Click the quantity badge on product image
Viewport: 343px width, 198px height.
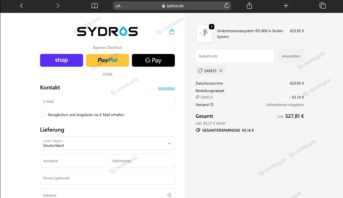[x=212, y=27]
